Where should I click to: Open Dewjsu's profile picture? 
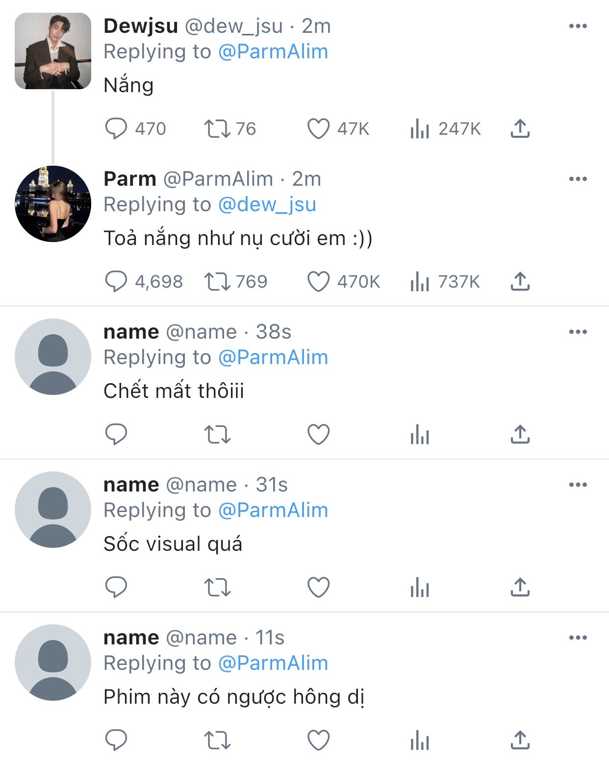pos(53,51)
